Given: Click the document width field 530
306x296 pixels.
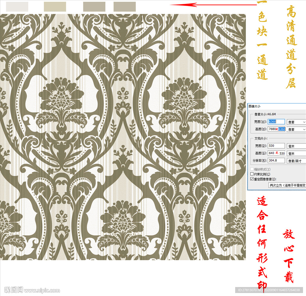Looking at the screenshot, I should [276, 146].
